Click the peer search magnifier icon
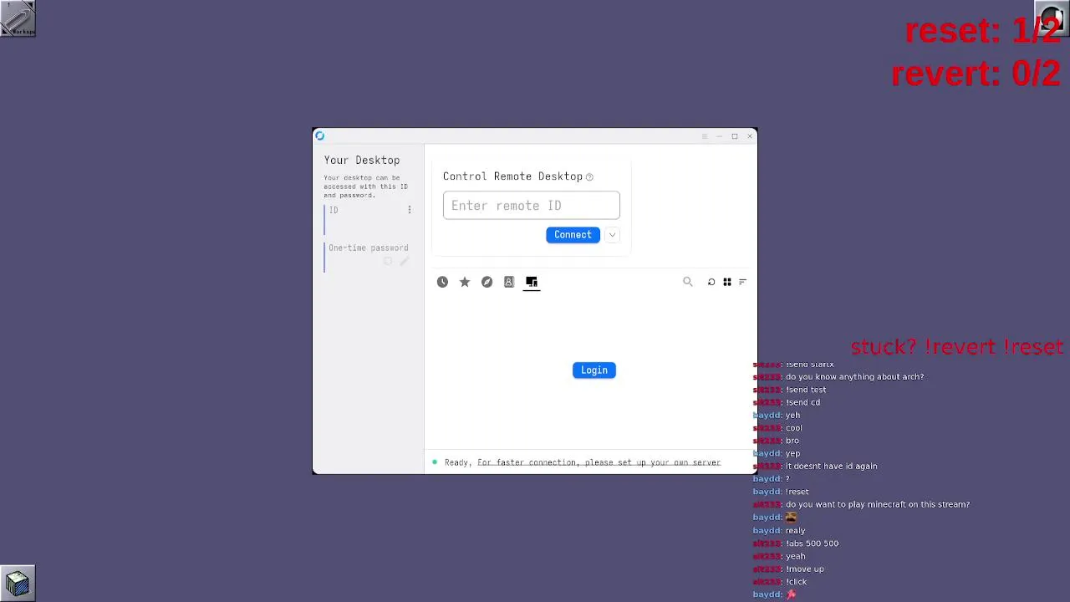 (x=688, y=282)
